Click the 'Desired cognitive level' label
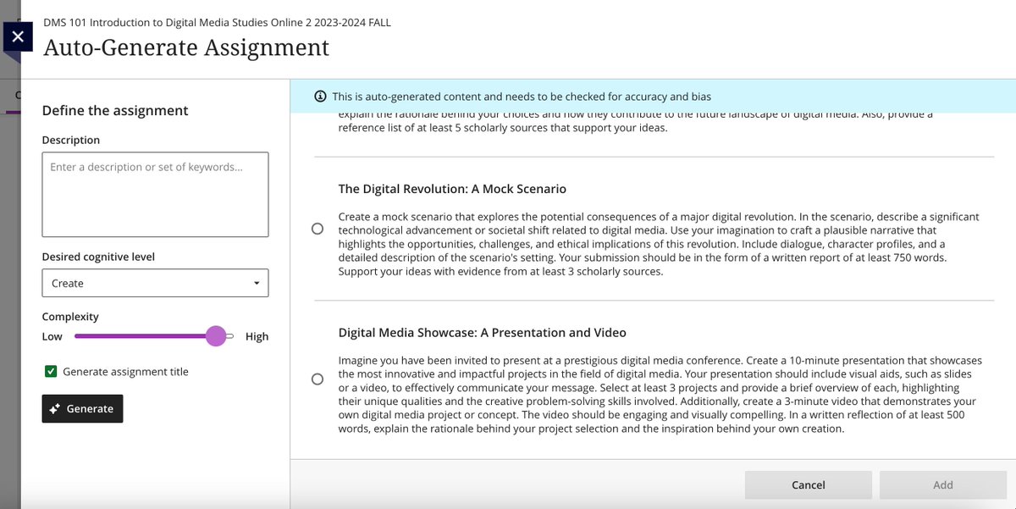Image resolution: width=1016 pixels, height=509 pixels. [98, 257]
